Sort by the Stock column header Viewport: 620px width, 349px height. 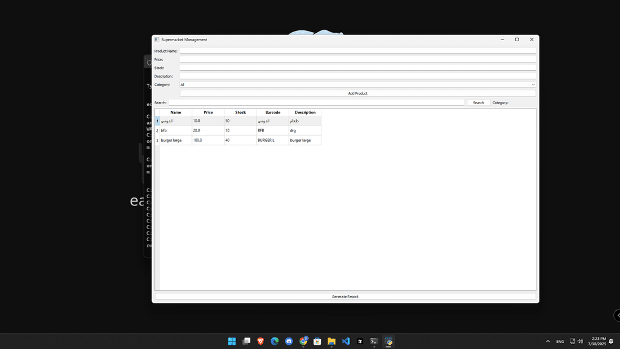(x=240, y=112)
